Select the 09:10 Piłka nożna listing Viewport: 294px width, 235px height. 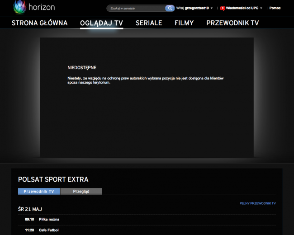[x=147, y=219]
